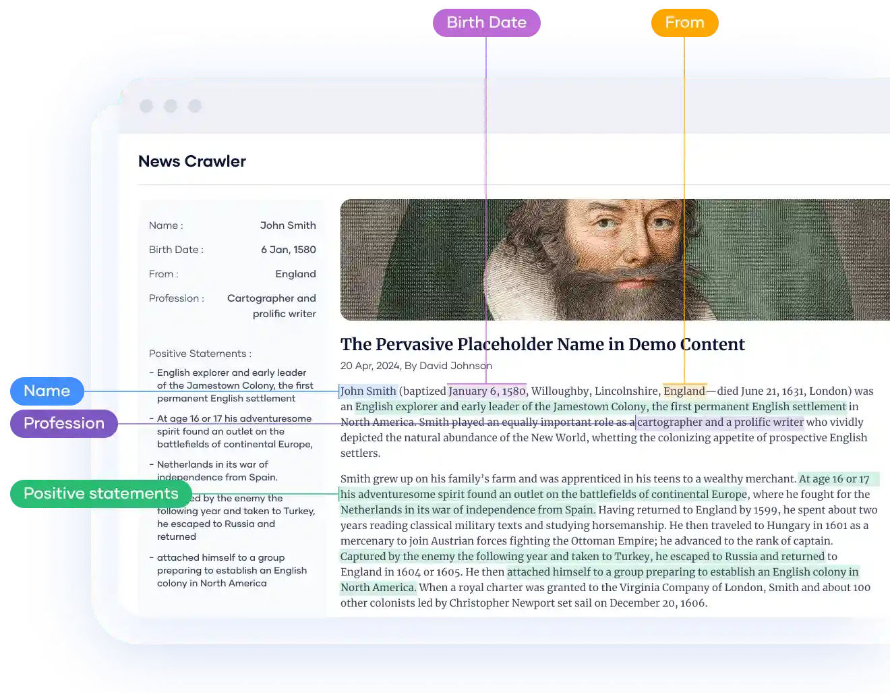The image size is (890, 693).
Task: Select the blue Name label pill
Action: [47, 391]
